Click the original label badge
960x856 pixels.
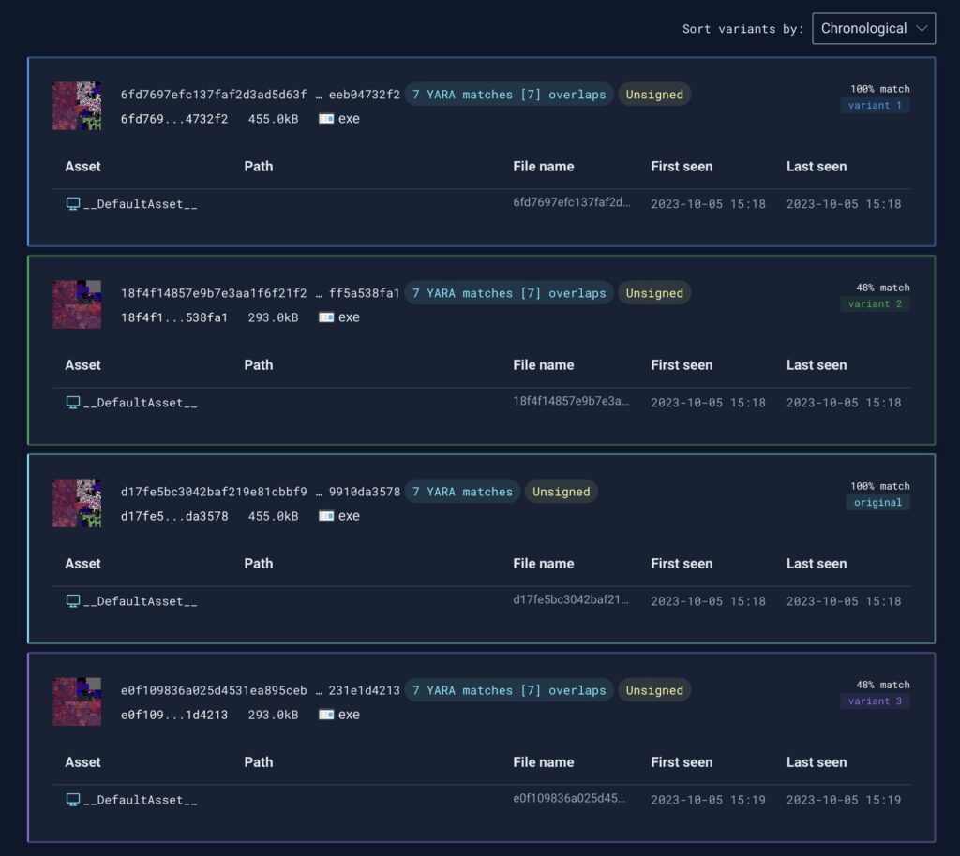(x=877, y=503)
